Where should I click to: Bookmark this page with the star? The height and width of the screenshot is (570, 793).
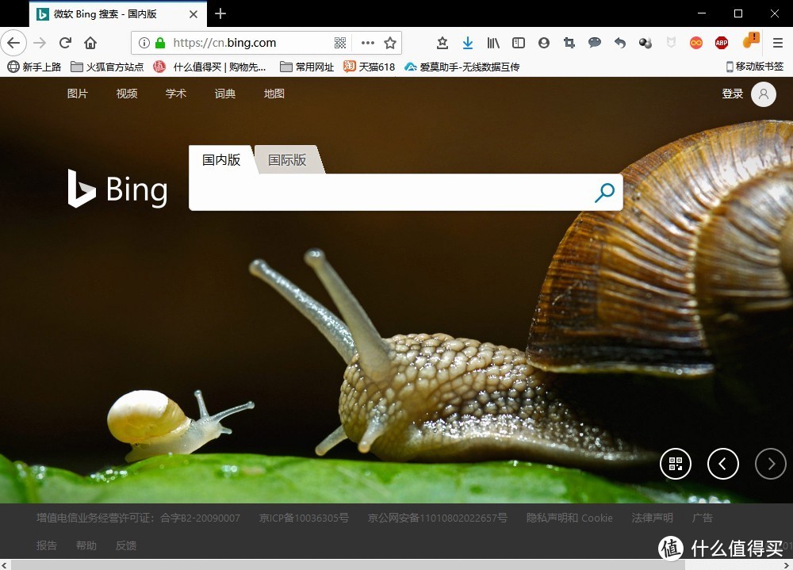[x=390, y=43]
